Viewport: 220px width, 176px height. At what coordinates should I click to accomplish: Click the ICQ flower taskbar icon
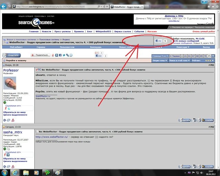pos(47,173)
